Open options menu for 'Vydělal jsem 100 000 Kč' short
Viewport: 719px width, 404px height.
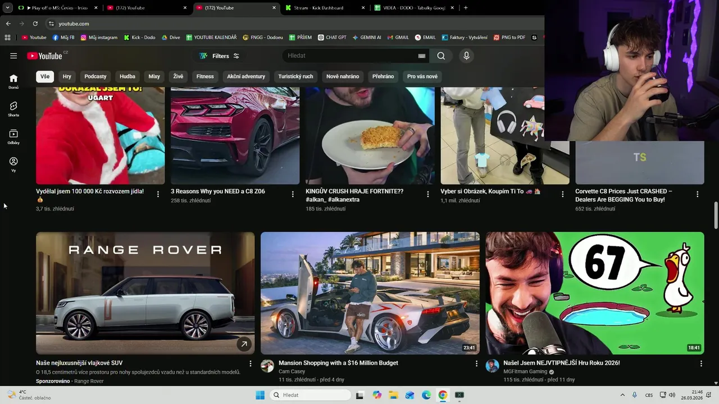pyautogui.click(x=158, y=194)
